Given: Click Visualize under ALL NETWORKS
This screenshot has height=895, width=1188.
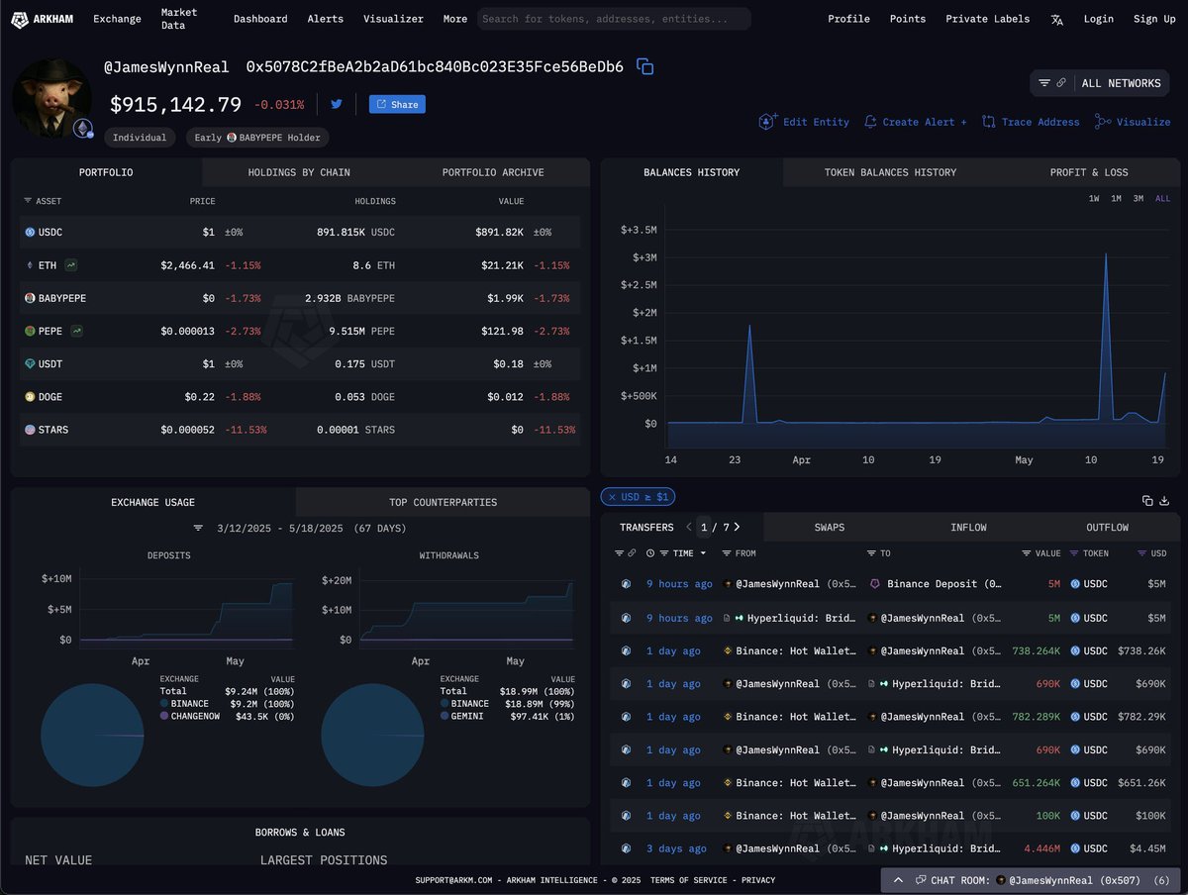Looking at the screenshot, I should click(x=1133, y=122).
